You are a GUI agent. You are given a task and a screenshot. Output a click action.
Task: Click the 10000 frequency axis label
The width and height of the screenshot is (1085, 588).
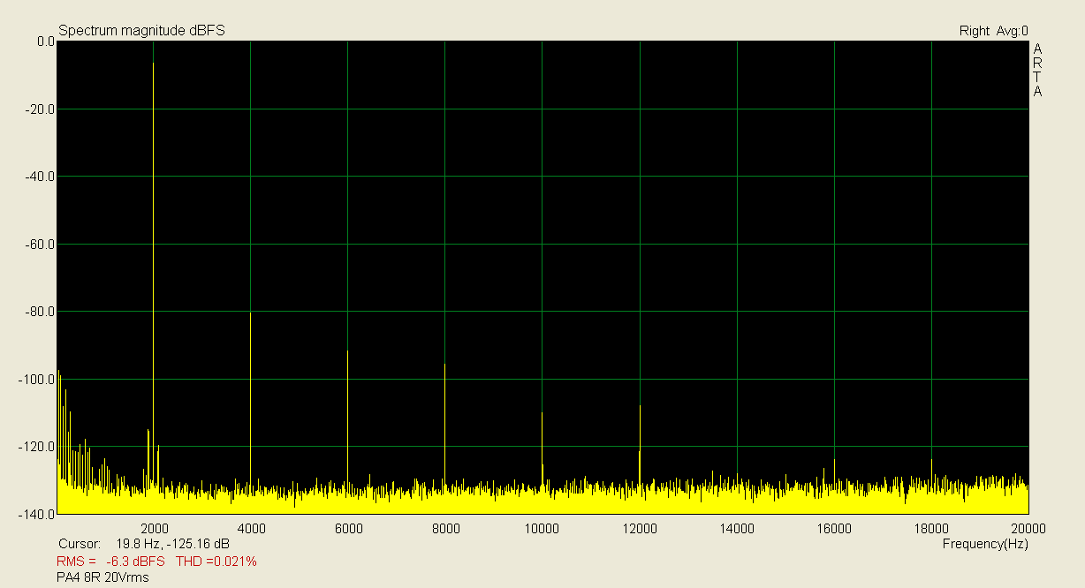tap(542, 529)
